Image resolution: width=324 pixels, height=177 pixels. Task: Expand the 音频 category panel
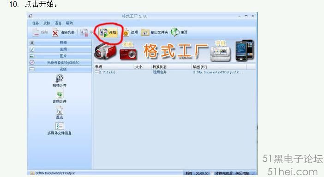pyautogui.click(x=60, y=49)
